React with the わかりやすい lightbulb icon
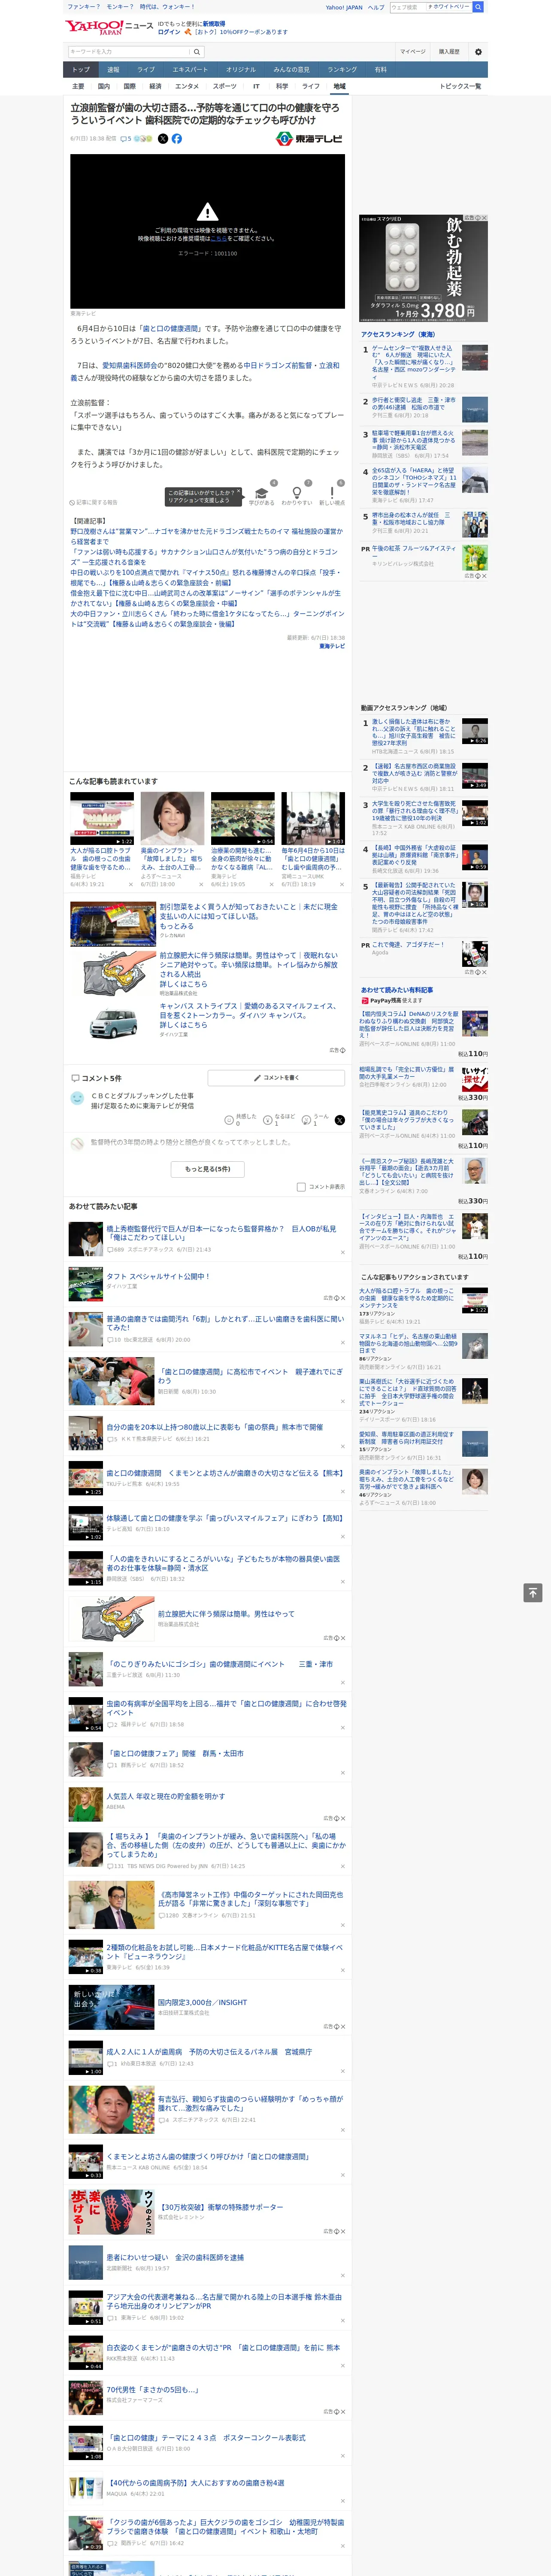This screenshot has height=2576, width=551. click(296, 493)
